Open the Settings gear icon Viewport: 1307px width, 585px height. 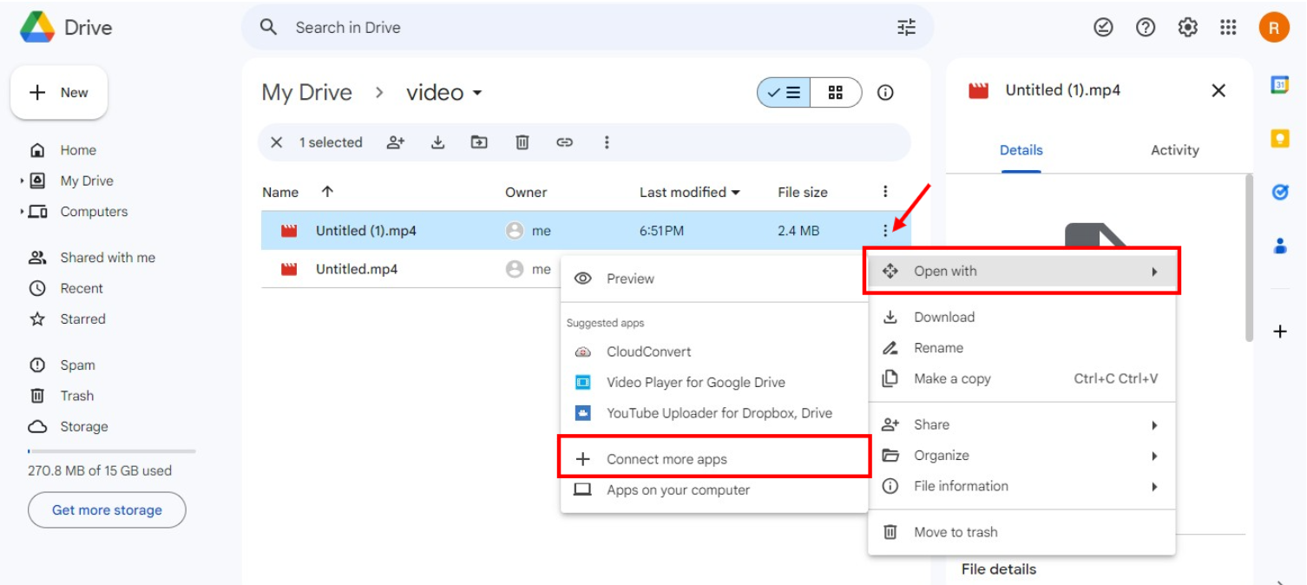tap(1187, 28)
